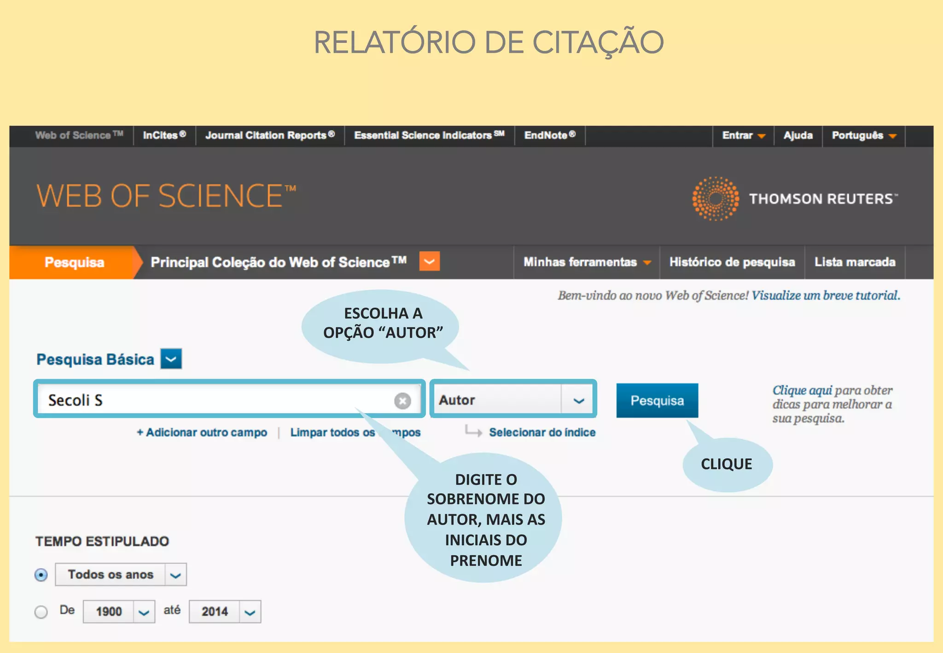Open Ajuda help menu

point(798,135)
